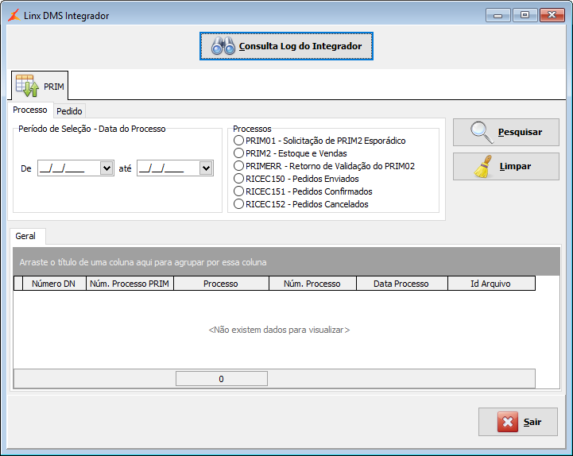This screenshot has width=573, height=456.
Task: Maximize the Linx DMS Integrador window
Action: click(x=525, y=15)
